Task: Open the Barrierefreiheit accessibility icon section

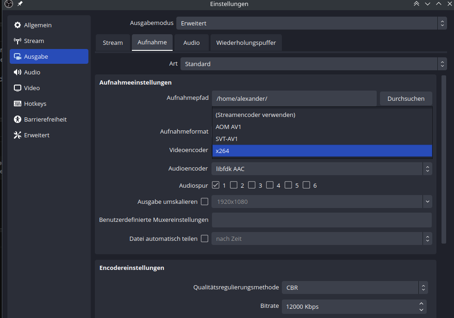Action: [x=18, y=119]
